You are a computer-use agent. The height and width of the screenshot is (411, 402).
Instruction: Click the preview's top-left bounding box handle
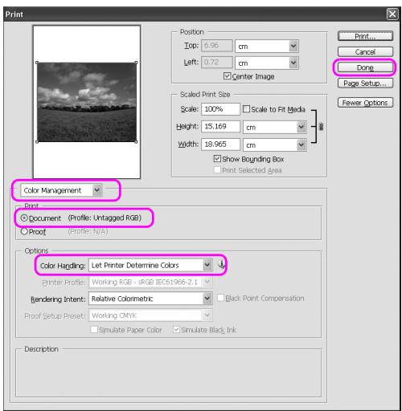point(37,63)
